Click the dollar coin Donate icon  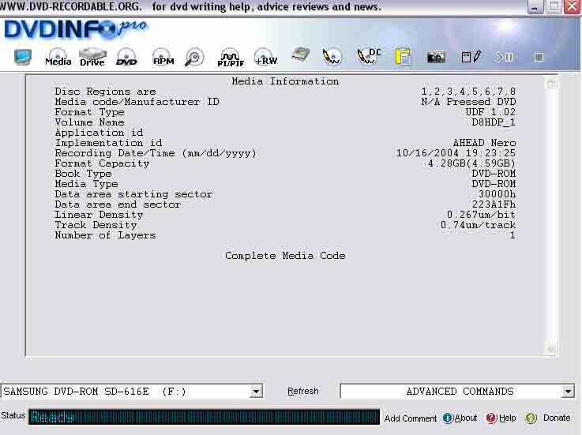(x=531, y=418)
